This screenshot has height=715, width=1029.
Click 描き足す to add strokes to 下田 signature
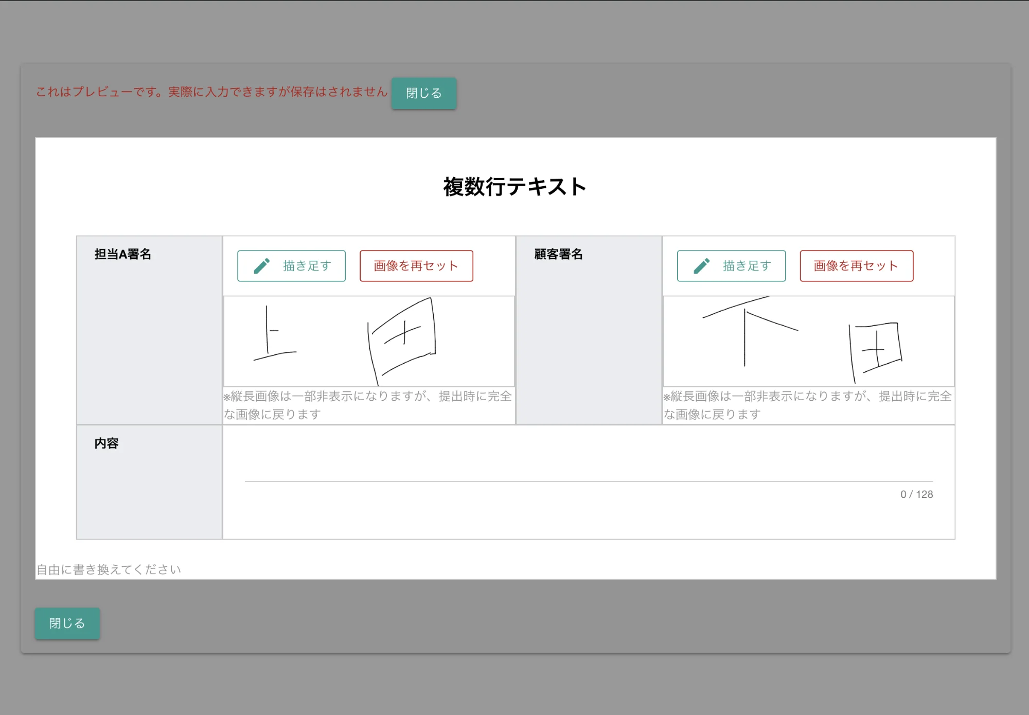pos(731,266)
